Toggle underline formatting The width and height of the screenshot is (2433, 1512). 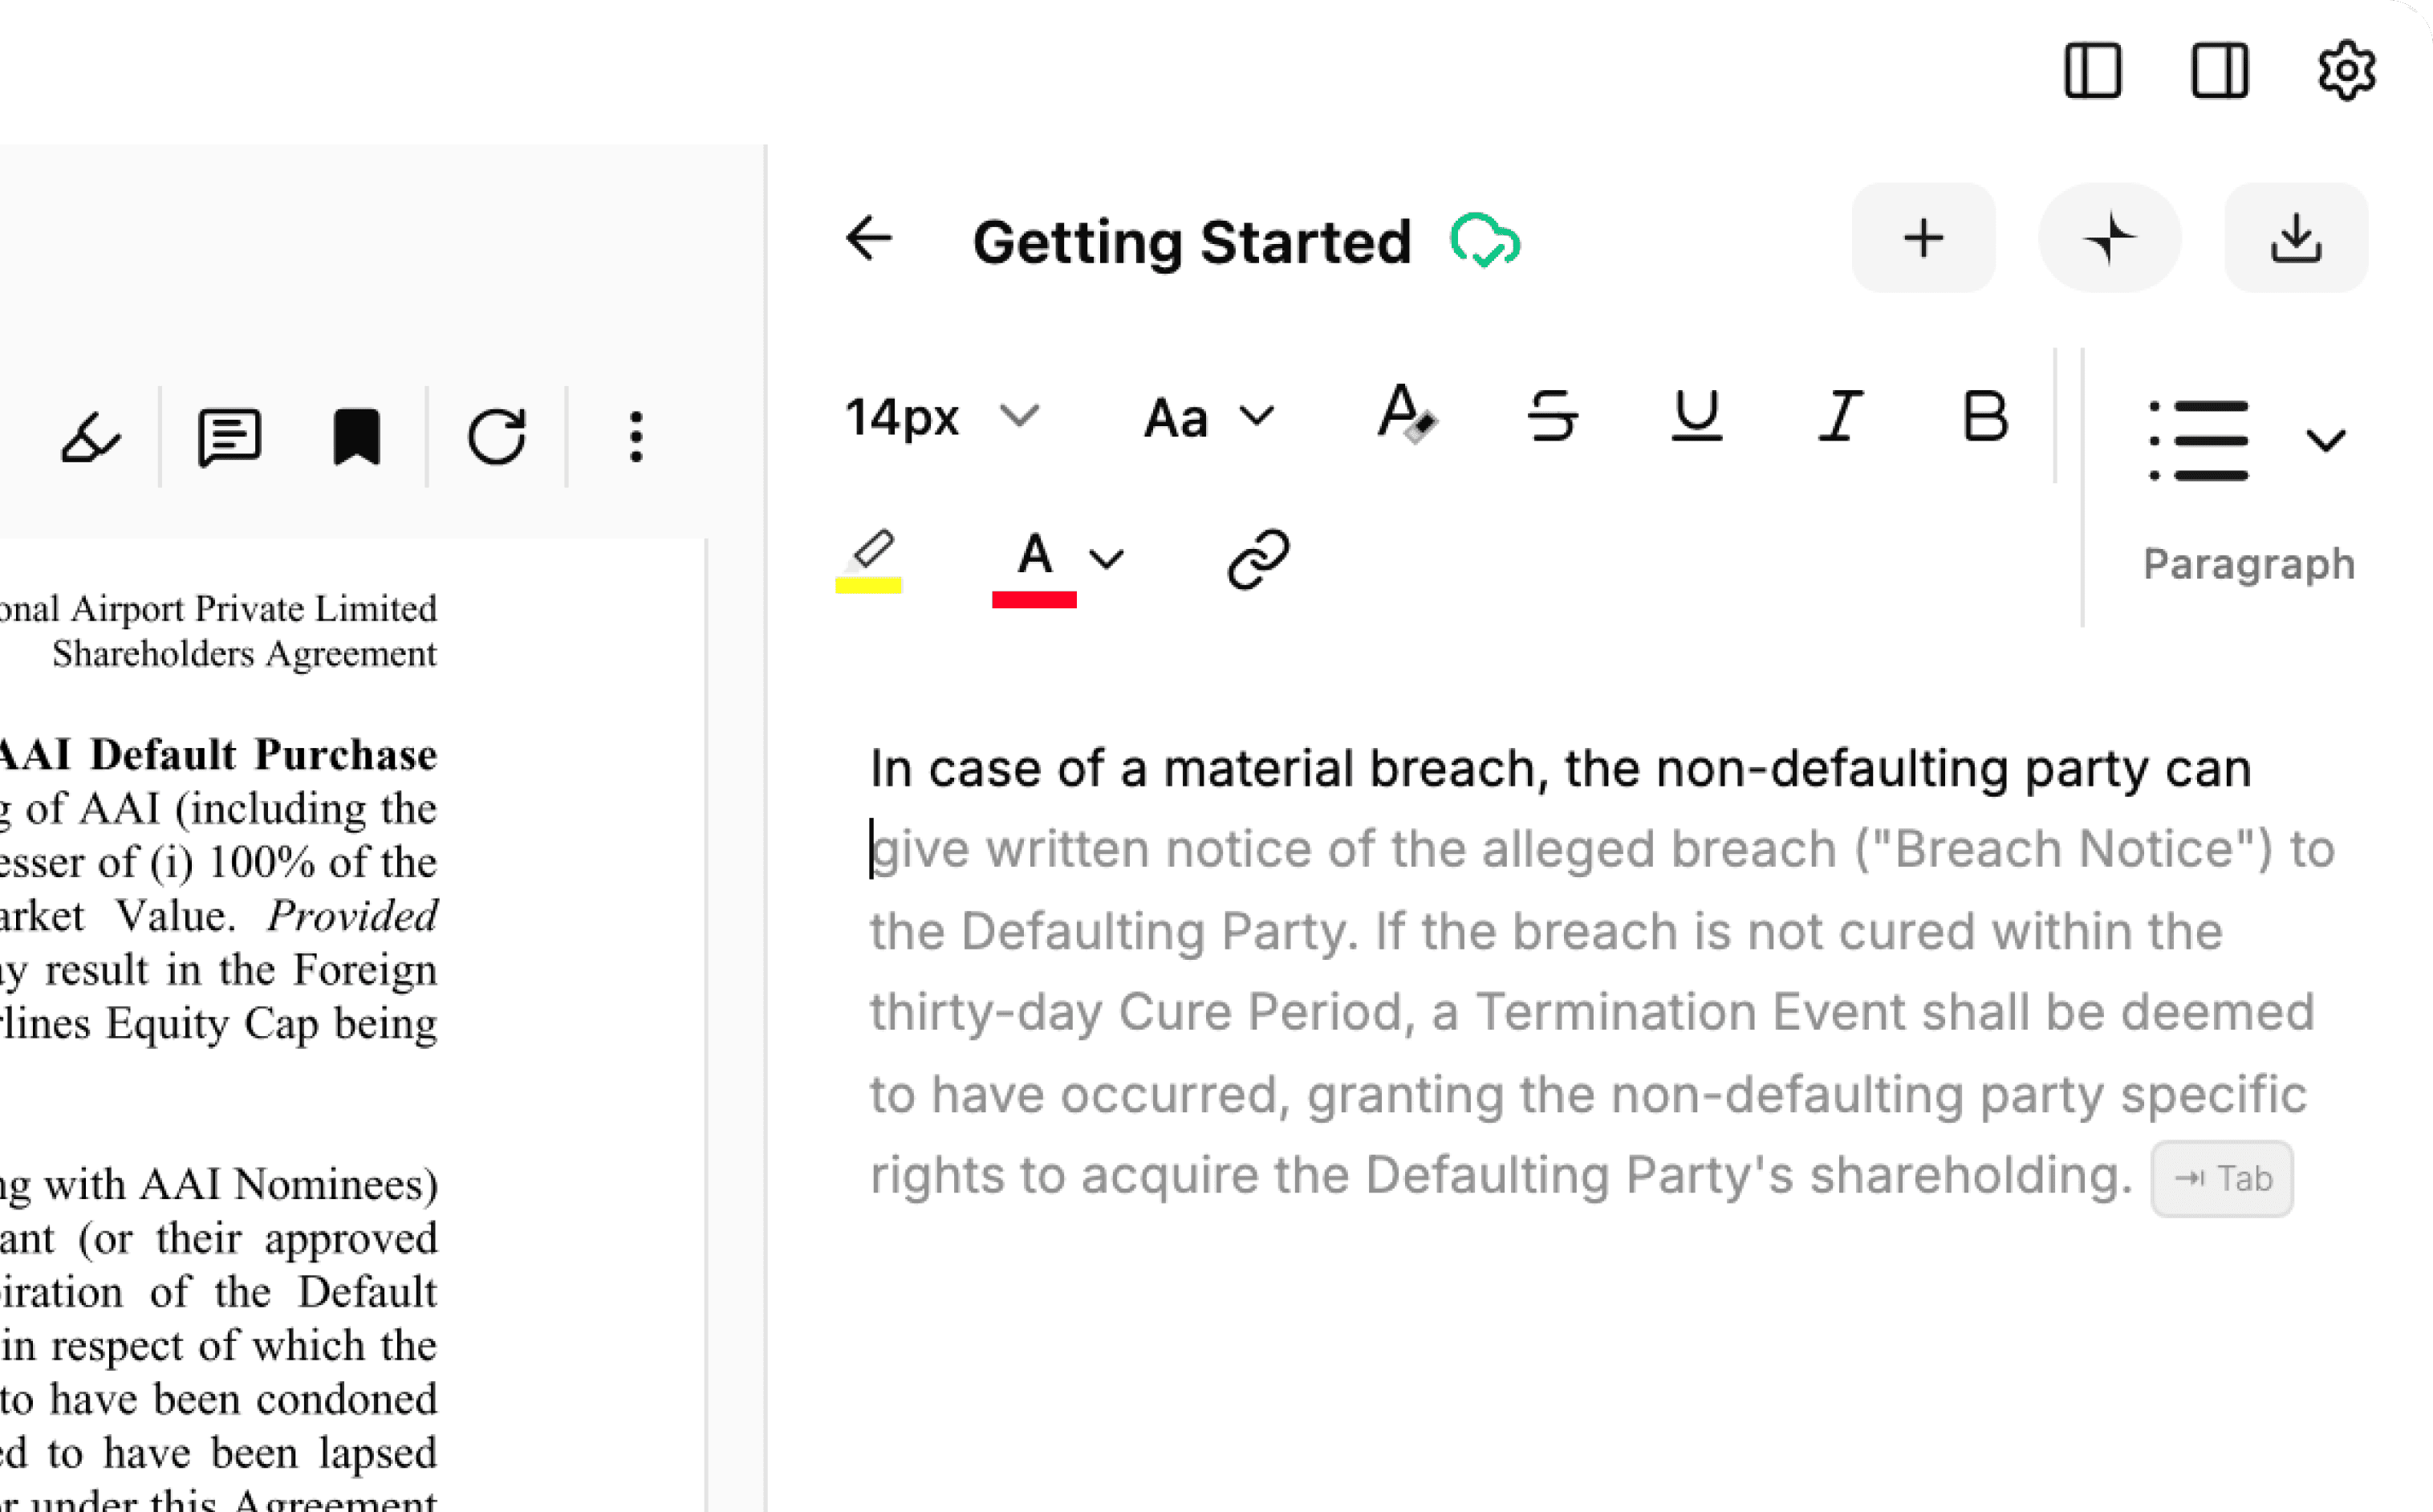1696,416
